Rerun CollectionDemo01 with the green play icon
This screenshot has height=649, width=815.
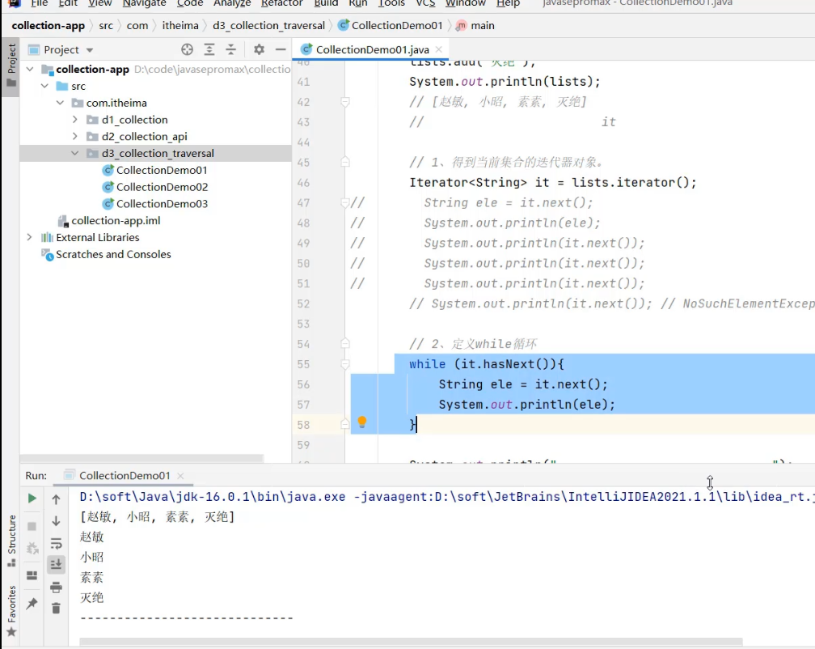[x=32, y=498]
